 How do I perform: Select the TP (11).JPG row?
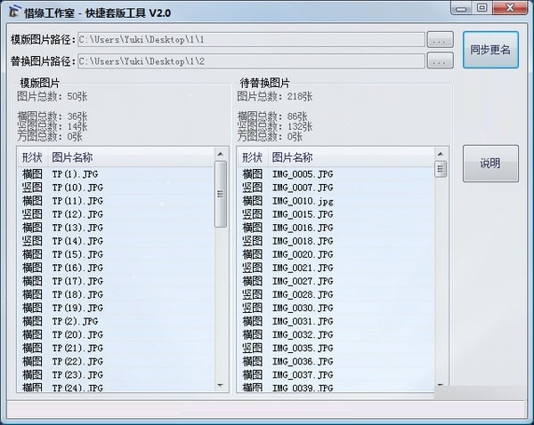click(116, 201)
